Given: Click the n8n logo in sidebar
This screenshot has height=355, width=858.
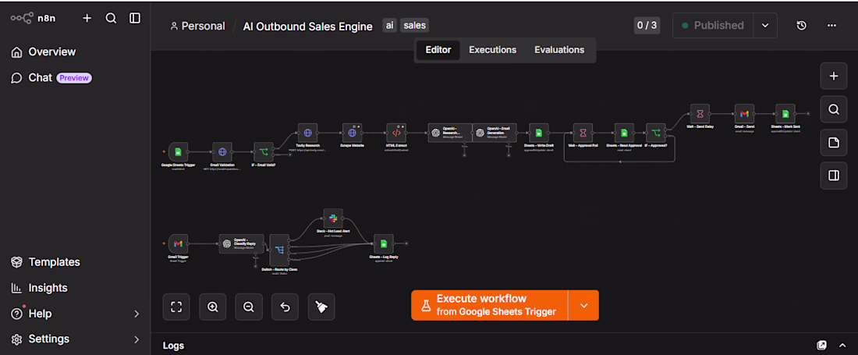Looking at the screenshot, I should [33, 18].
